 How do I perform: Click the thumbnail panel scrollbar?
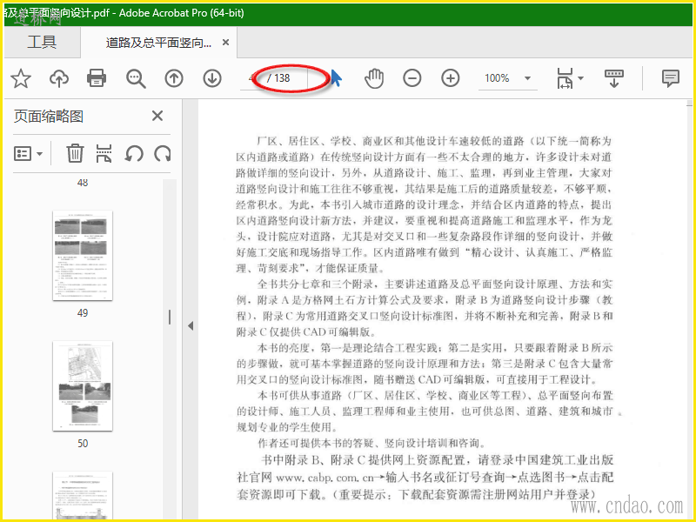click(170, 317)
